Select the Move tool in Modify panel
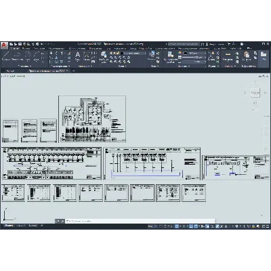Screen dimensions: 271x271 click(x=51, y=54)
